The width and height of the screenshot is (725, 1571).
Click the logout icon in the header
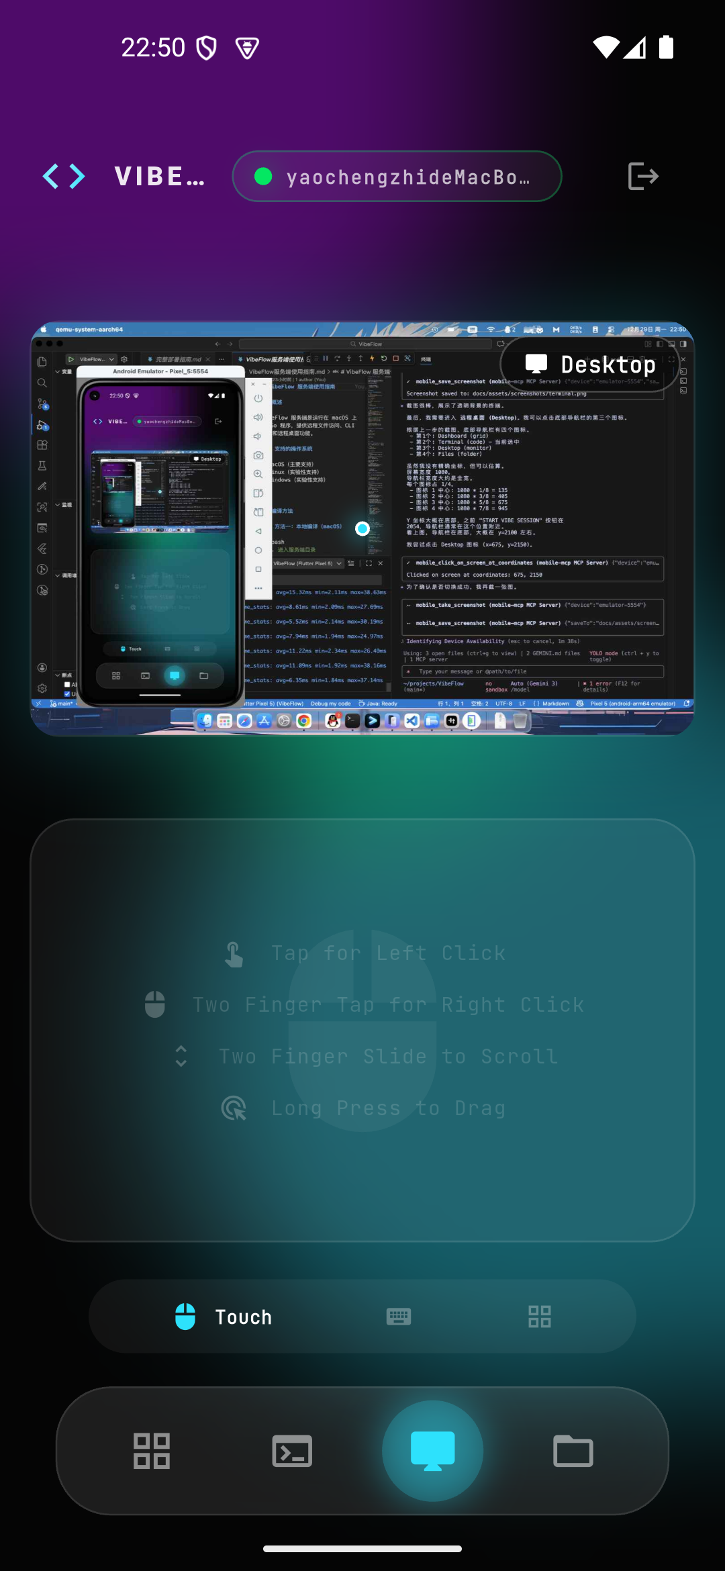click(643, 177)
